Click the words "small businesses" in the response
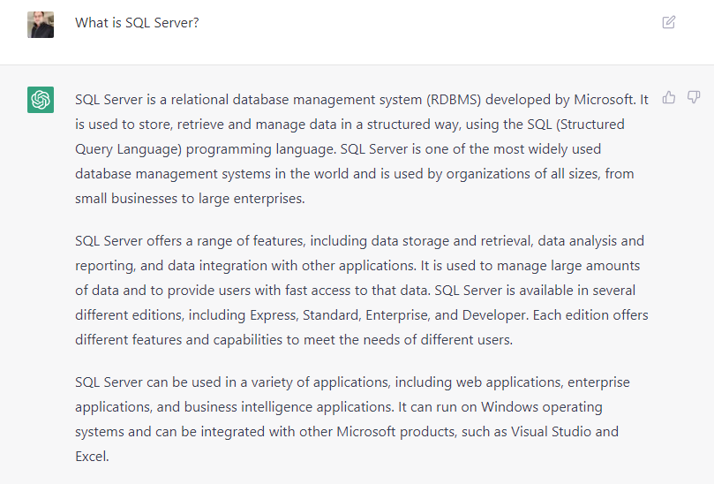Image resolution: width=714 pixels, height=484 pixels. point(127,199)
